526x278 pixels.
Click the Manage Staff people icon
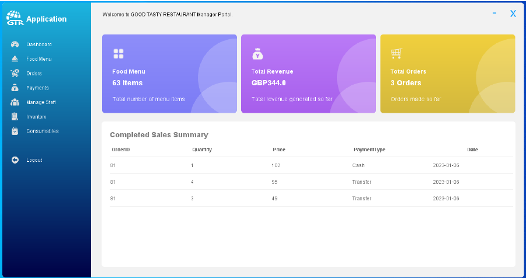(x=15, y=102)
